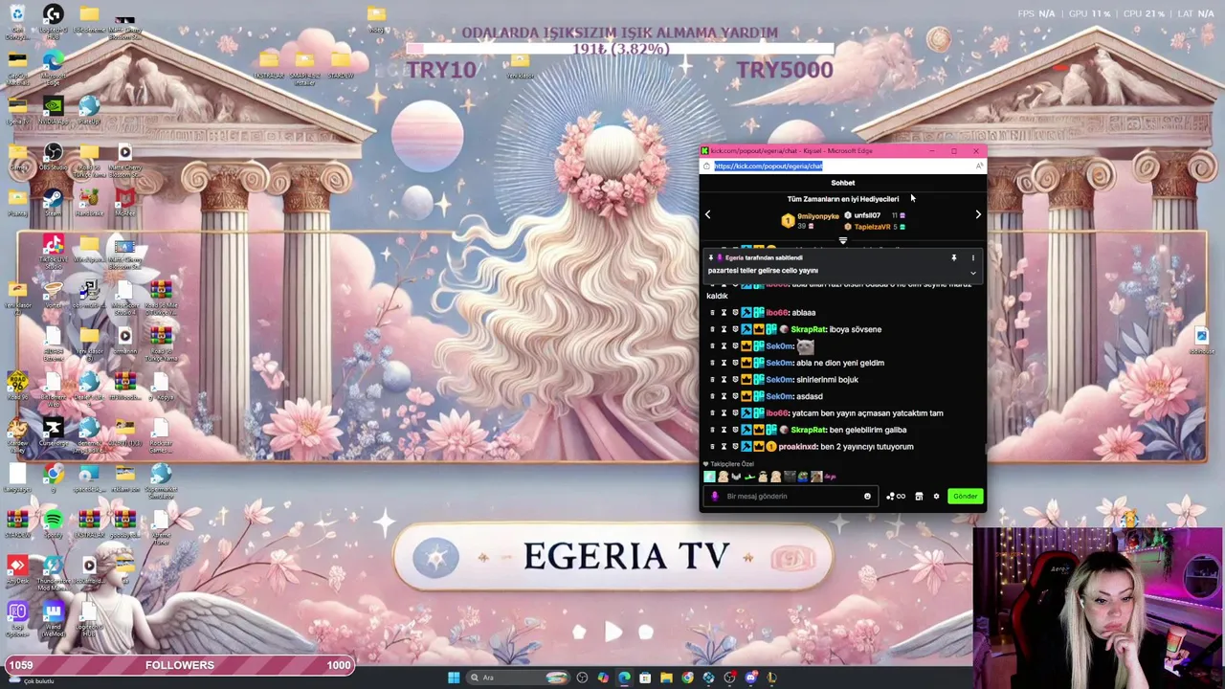Click site info lock icon in Edge

705,166
